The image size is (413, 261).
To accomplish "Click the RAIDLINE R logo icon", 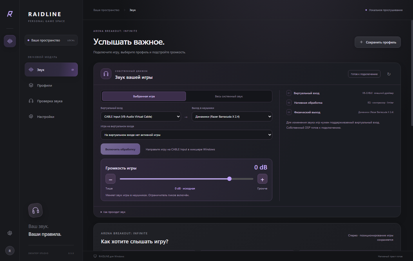I will (x=10, y=14).
